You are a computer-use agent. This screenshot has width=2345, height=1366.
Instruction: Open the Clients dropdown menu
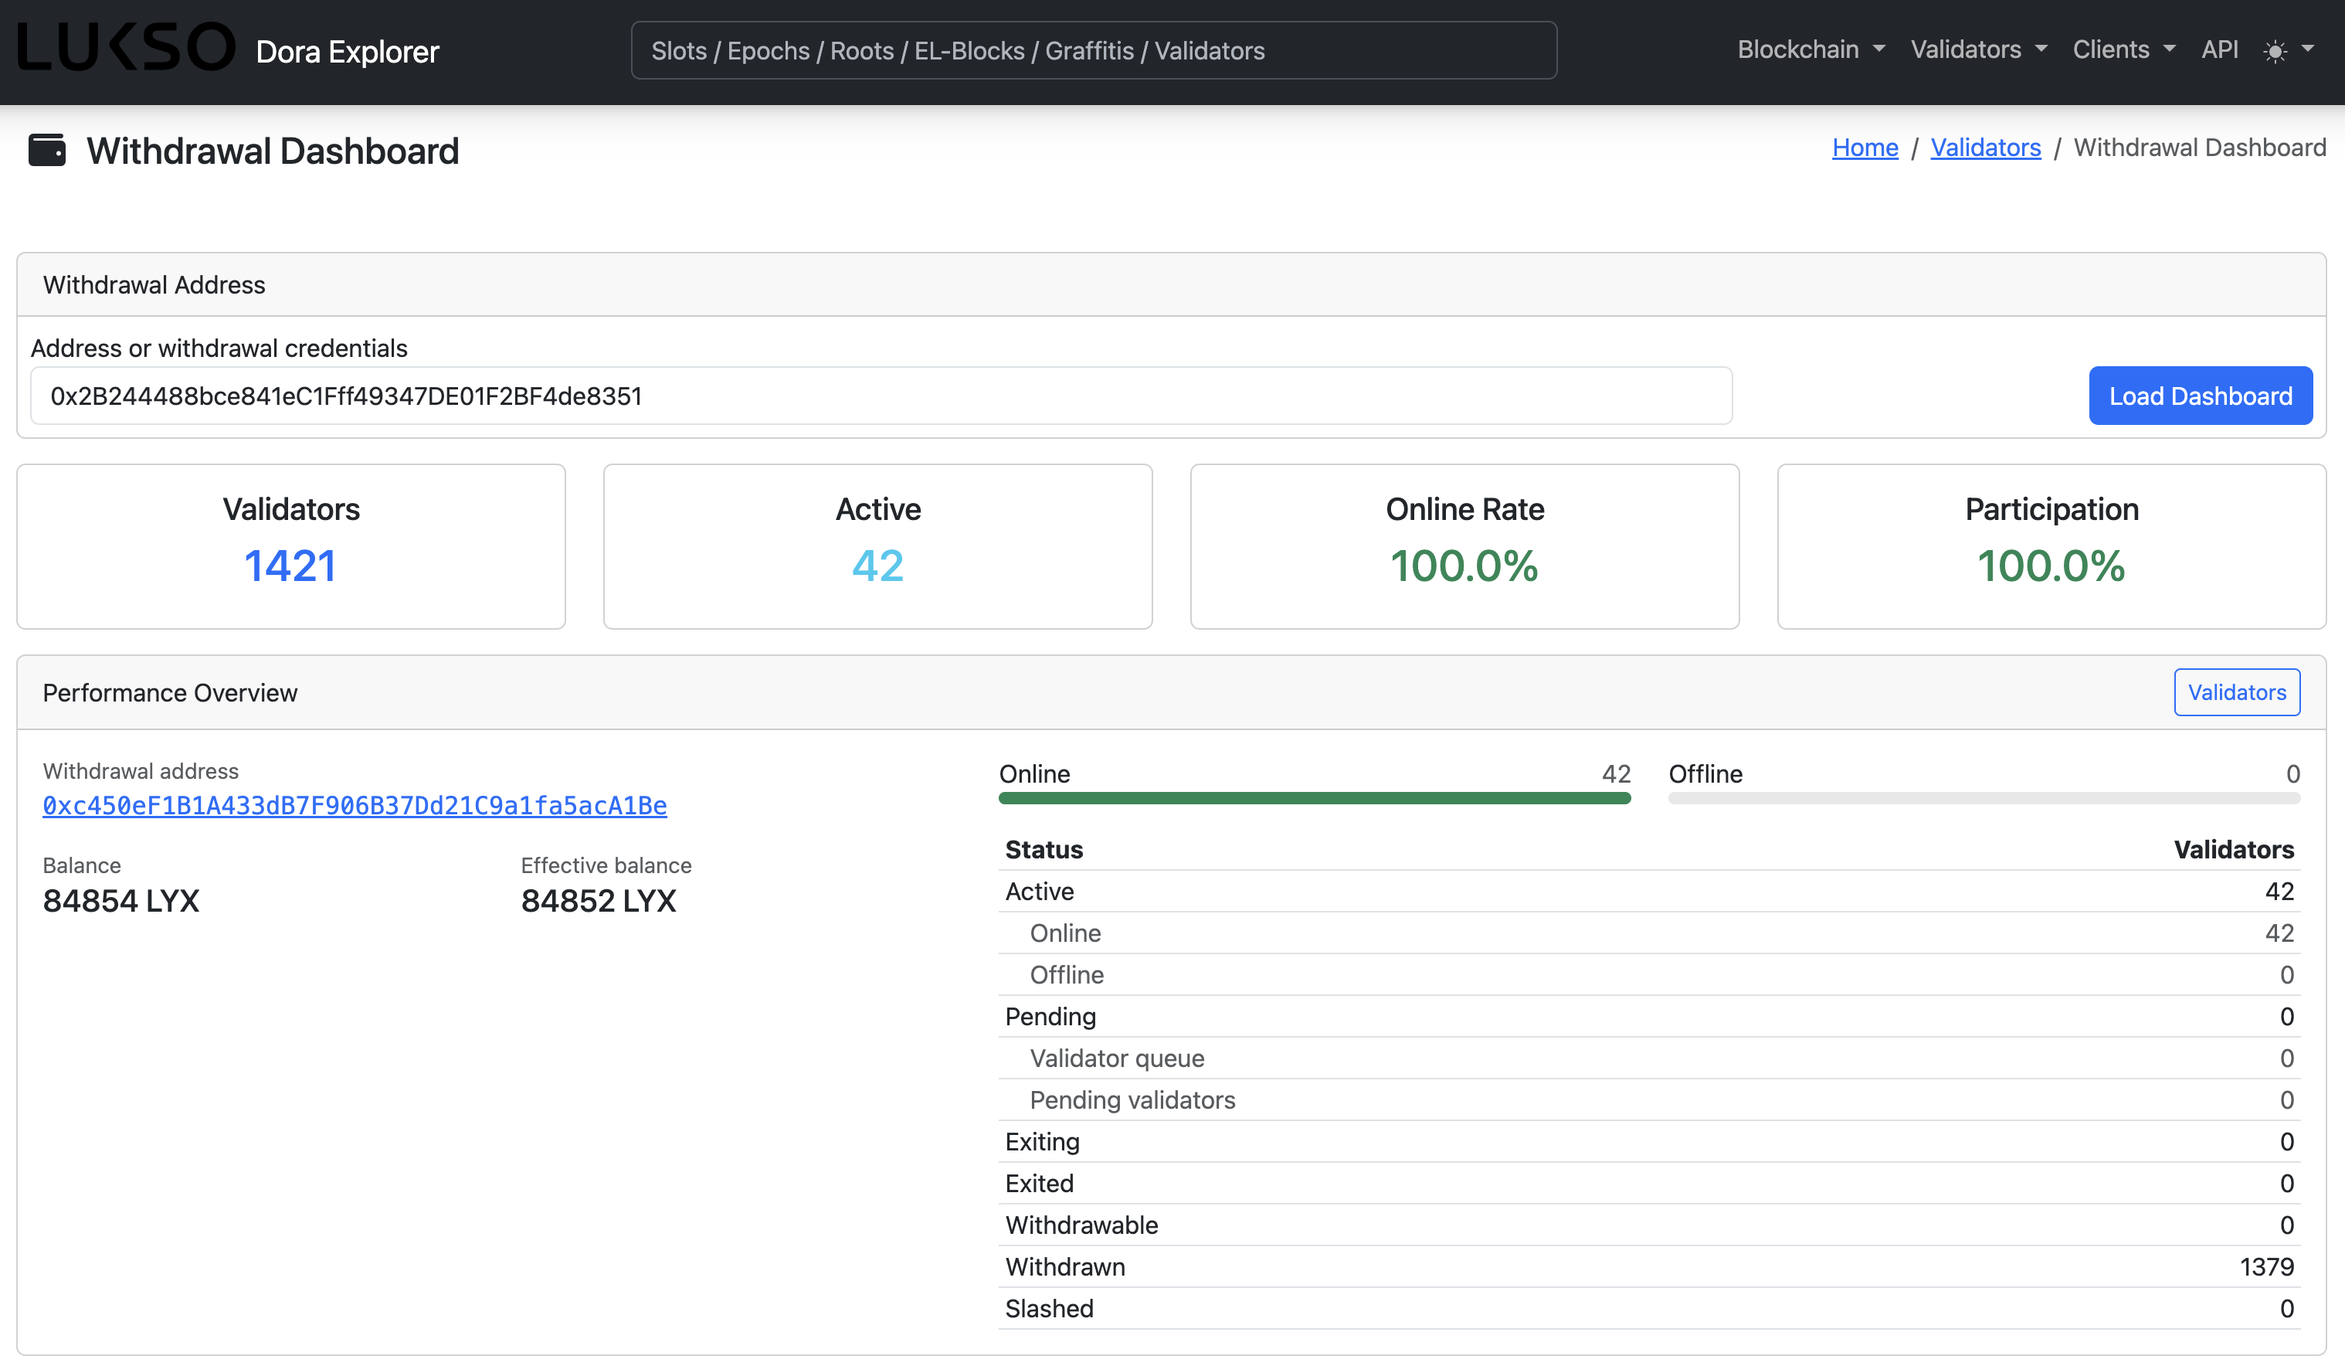click(2123, 49)
